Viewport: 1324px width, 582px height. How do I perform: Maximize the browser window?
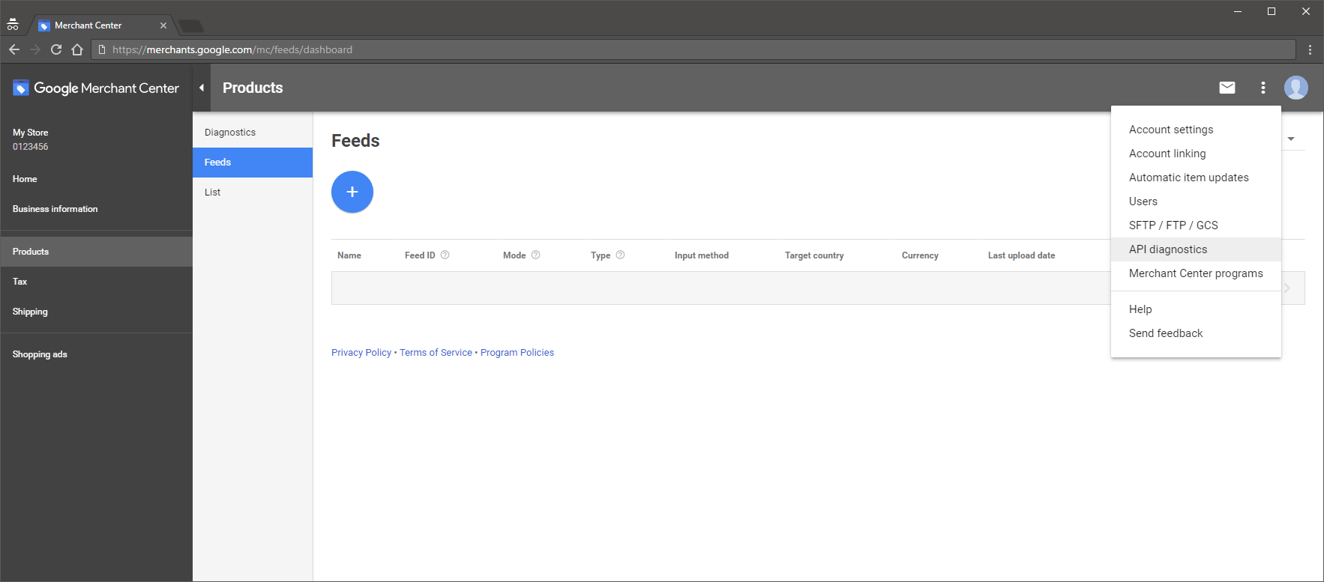click(x=1272, y=11)
